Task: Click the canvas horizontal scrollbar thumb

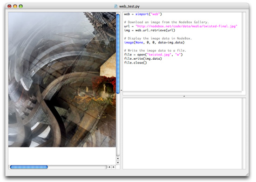Action: [x=29, y=167]
